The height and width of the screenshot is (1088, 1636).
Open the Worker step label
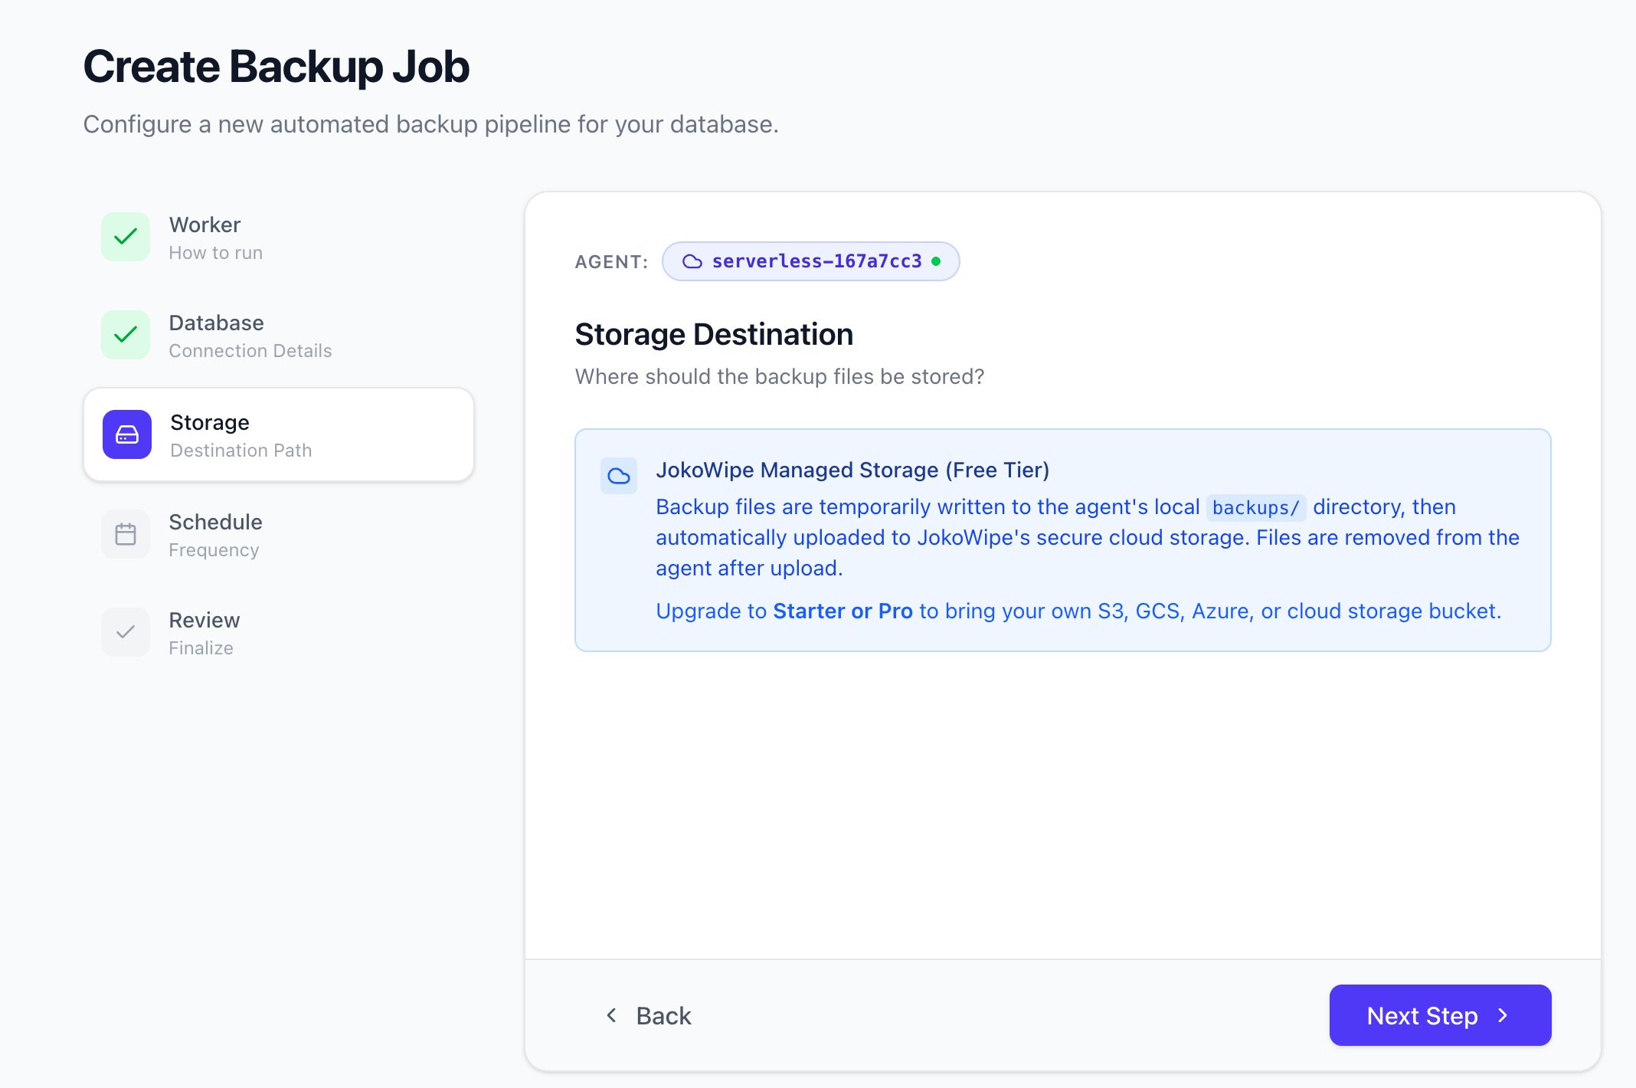pyautogui.click(x=204, y=224)
